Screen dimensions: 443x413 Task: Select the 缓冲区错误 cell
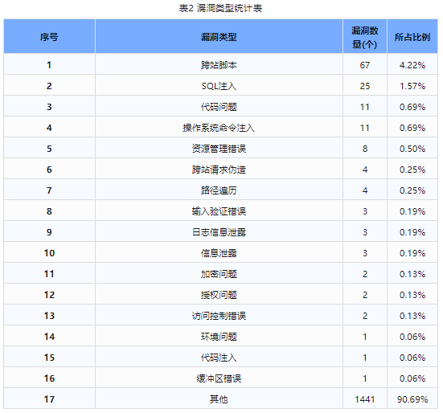point(219,378)
